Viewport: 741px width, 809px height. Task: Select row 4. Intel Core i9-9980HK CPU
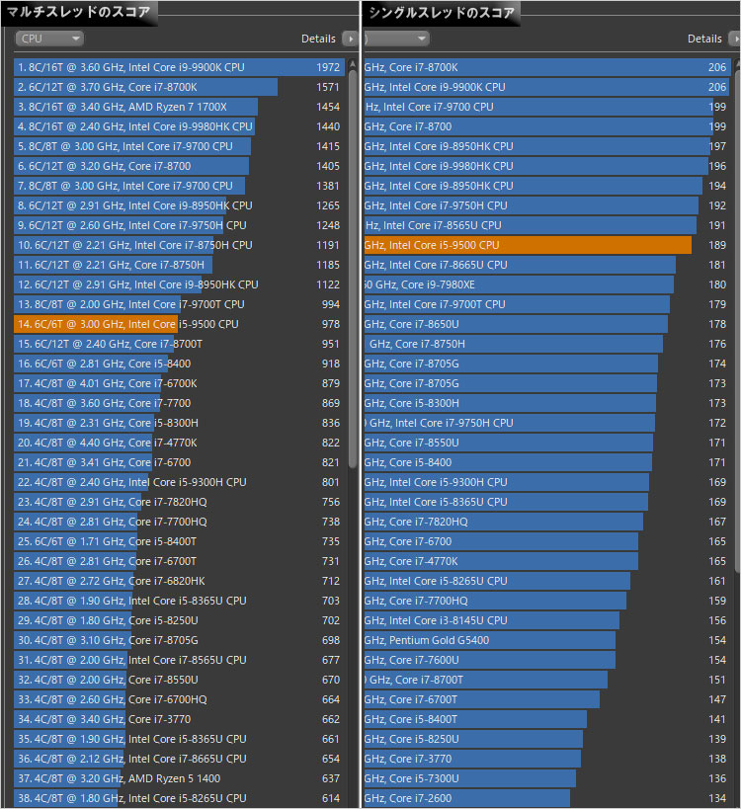point(179,126)
